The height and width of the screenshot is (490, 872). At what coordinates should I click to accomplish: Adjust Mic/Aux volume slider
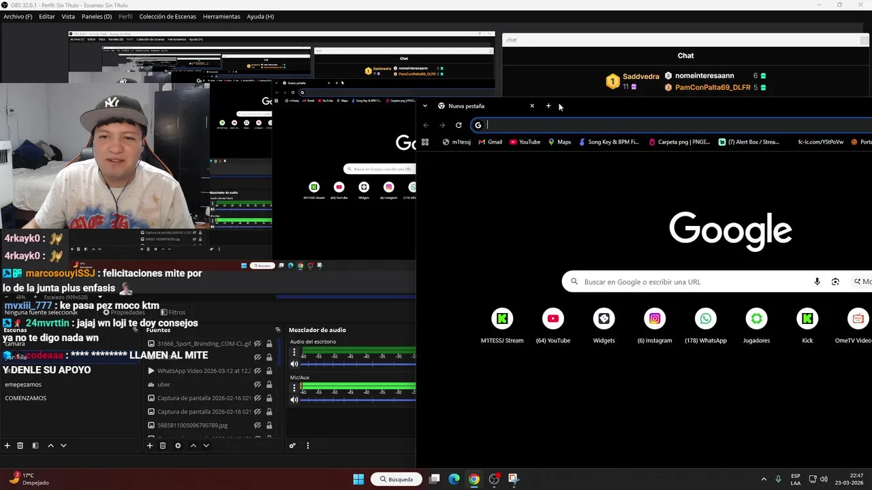pyautogui.click(x=358, y=399)
